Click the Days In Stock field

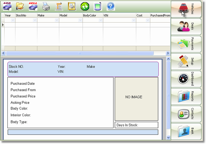(137, 125)
